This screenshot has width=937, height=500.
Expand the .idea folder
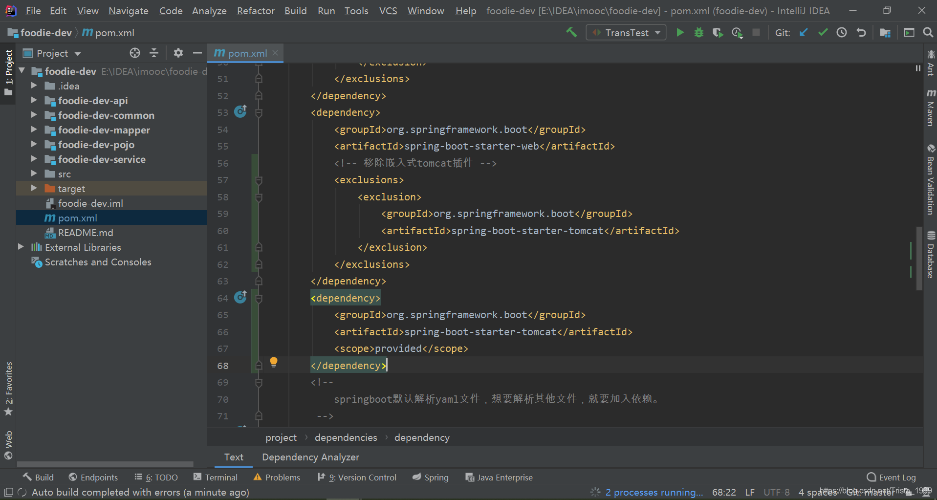[34, 86]
